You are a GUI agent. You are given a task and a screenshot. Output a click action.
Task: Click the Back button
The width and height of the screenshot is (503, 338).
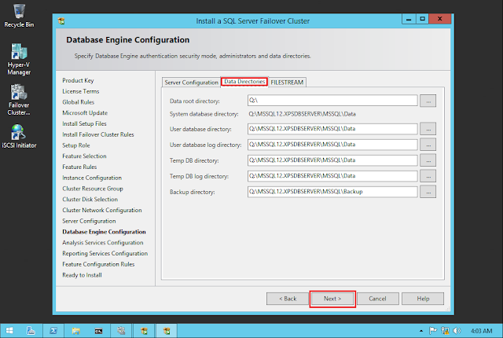288,299
